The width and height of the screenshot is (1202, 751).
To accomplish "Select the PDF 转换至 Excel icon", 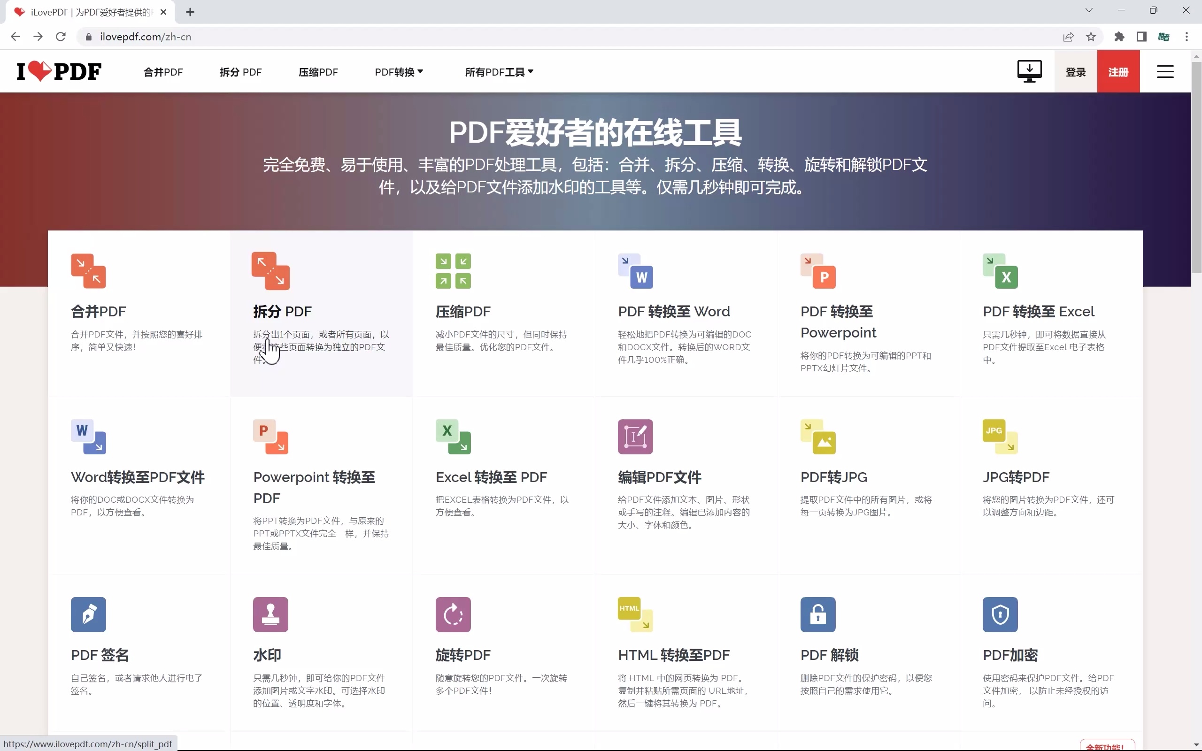I will [x=1001, y=271].
